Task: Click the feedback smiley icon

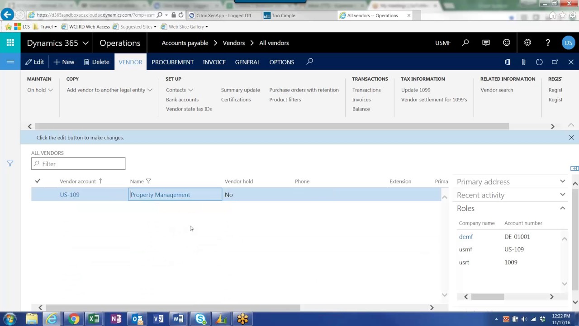Action: [x=507, y=43]
